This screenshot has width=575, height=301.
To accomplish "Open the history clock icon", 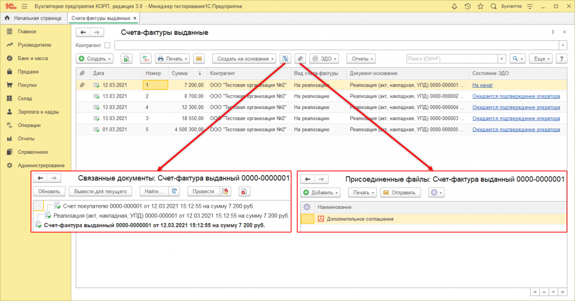I will tap(468, 6).
